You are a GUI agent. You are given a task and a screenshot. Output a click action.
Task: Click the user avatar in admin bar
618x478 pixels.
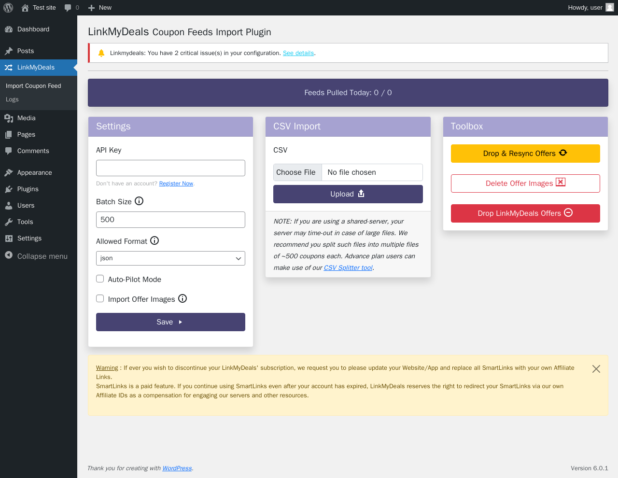click(610, 7)
